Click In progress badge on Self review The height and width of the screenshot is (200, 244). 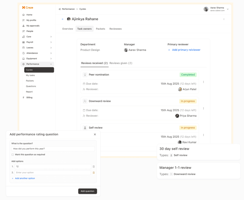(188, 128)
